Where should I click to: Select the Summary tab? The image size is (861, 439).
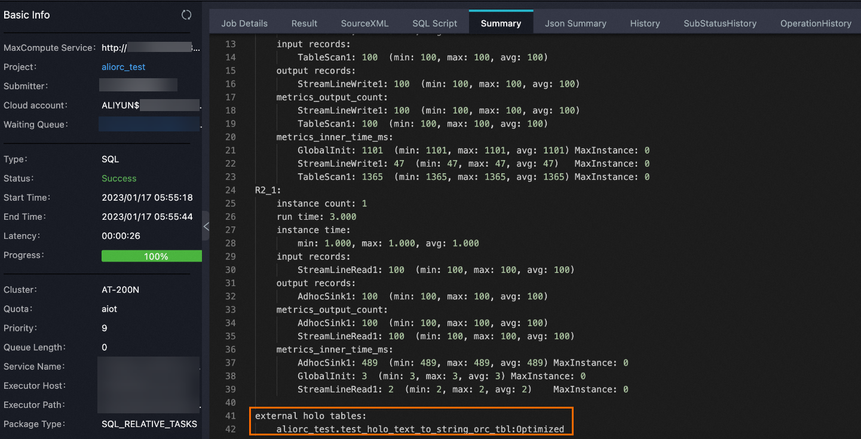pos(501,23)
